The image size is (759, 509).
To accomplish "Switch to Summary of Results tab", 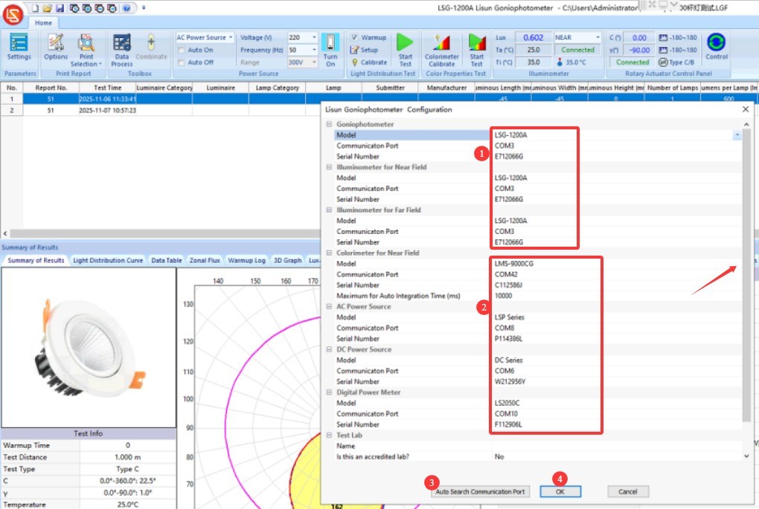I will 36,260.
